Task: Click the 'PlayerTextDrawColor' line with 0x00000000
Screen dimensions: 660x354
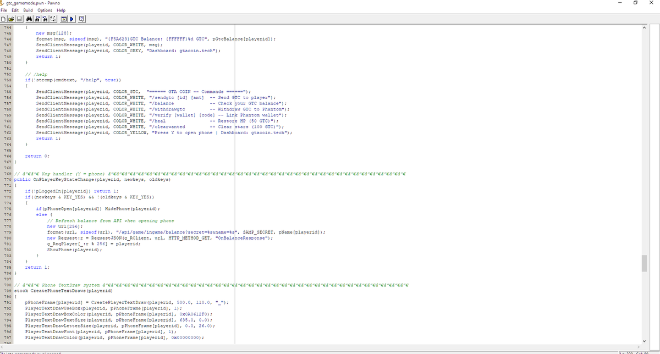Action: pos(116,337)
